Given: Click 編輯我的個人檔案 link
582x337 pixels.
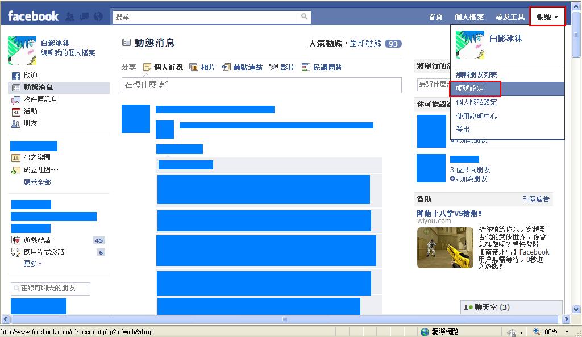Looking at the screenshot, I should pos(68,53).
